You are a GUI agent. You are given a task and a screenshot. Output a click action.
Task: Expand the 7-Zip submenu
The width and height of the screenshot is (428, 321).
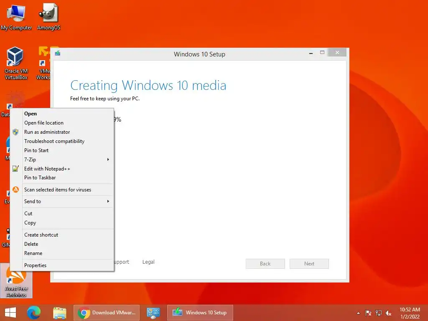pos(62,160)
